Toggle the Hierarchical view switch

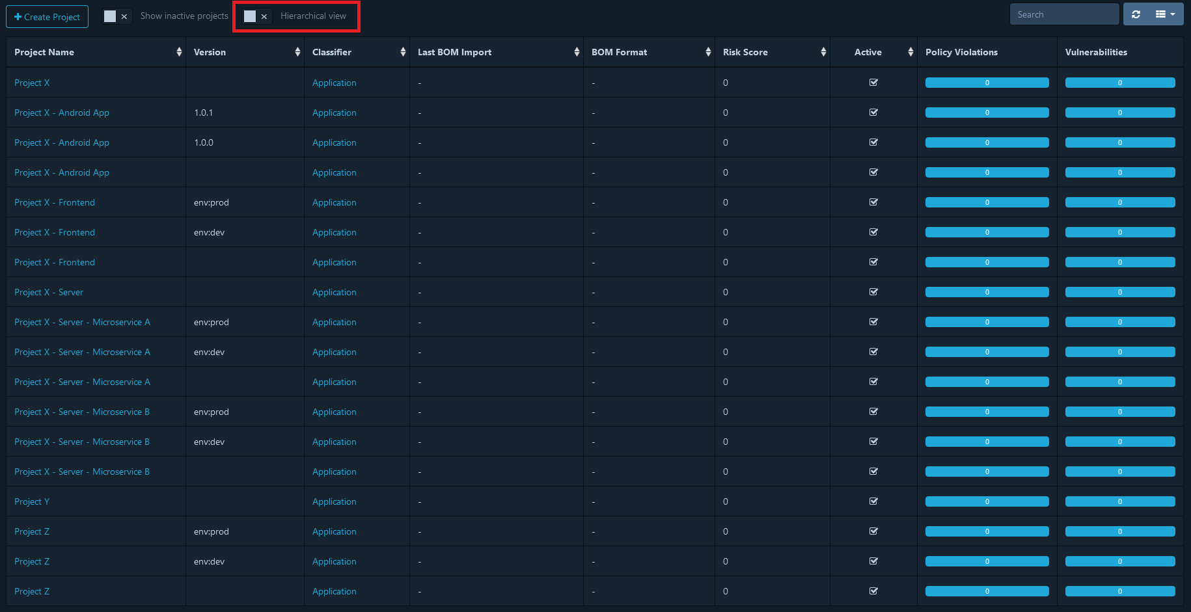tap(257, 16)
